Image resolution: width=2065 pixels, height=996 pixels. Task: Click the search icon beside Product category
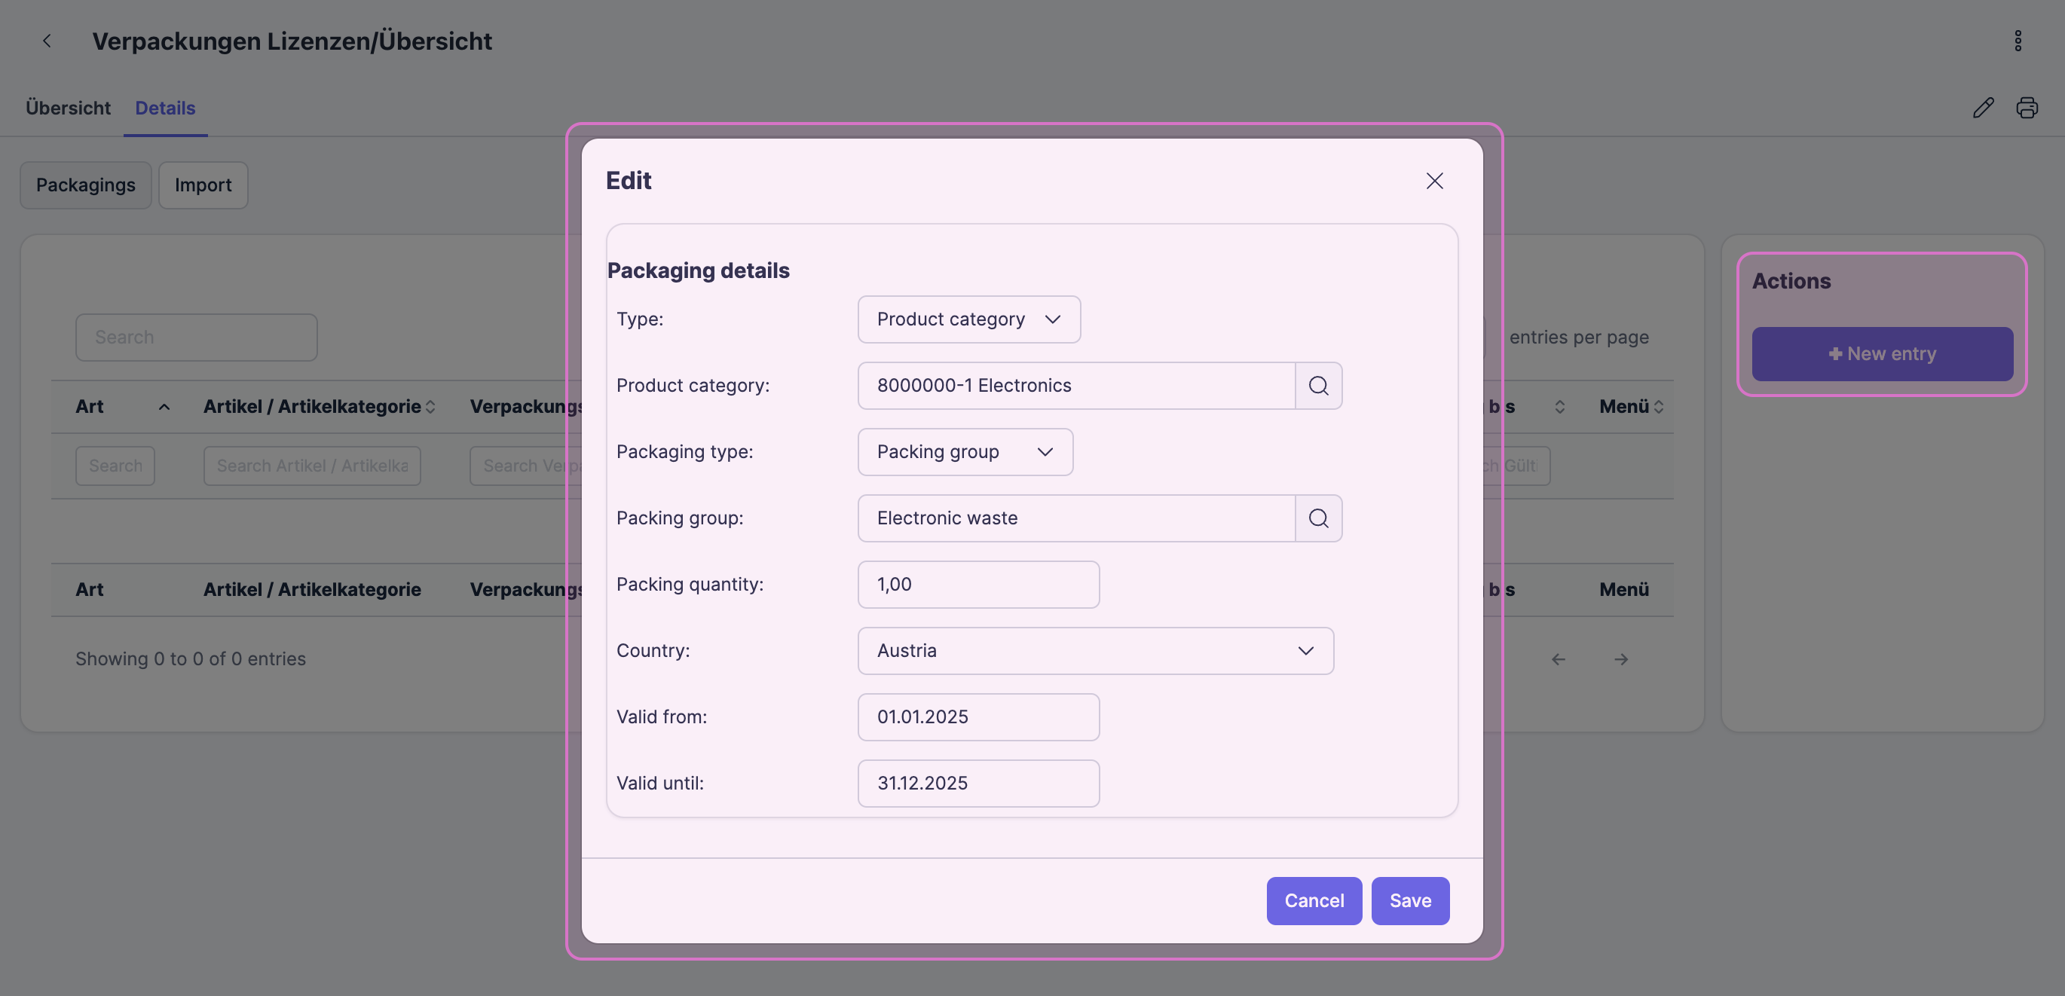point(1318,386)
